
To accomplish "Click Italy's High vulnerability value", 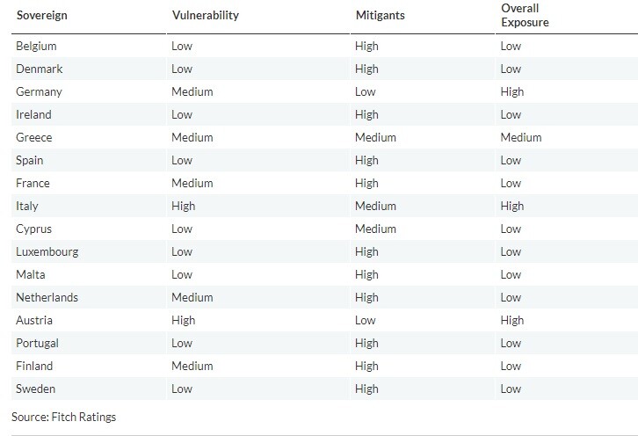I will tap(184, 206).
